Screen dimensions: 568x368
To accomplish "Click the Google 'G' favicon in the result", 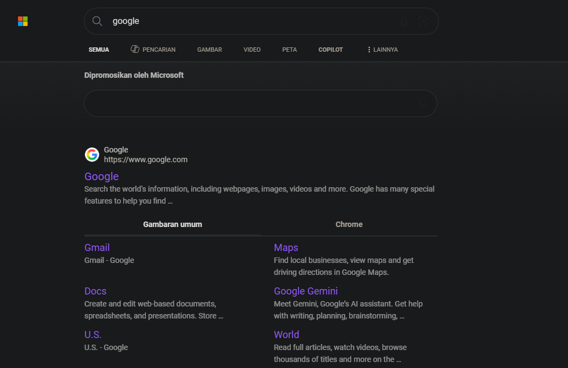I will pyautogui.click(x=92, y=155).
